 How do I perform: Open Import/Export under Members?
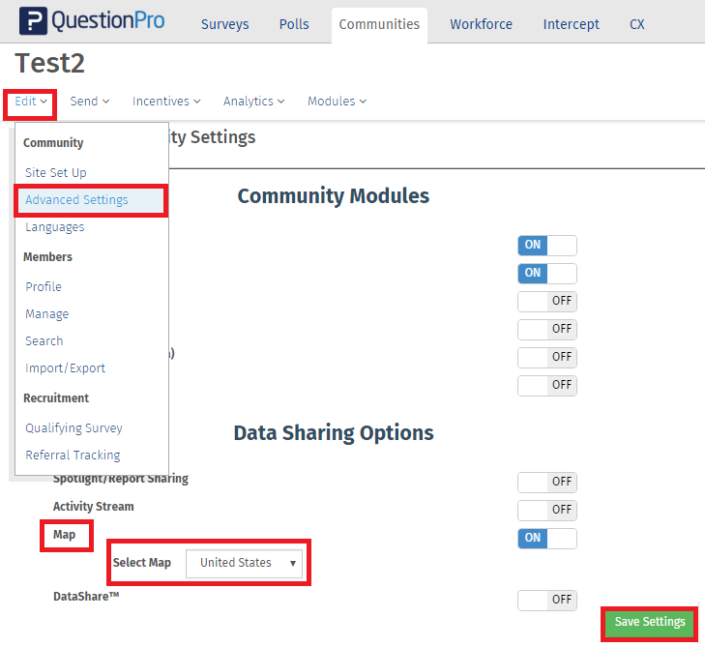pyautogui.click(x=65, y=368)
